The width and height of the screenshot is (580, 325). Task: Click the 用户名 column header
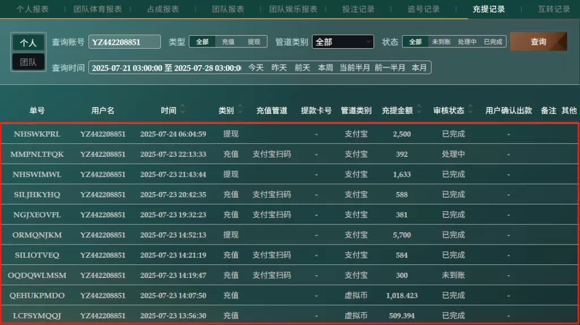(103, 110)
